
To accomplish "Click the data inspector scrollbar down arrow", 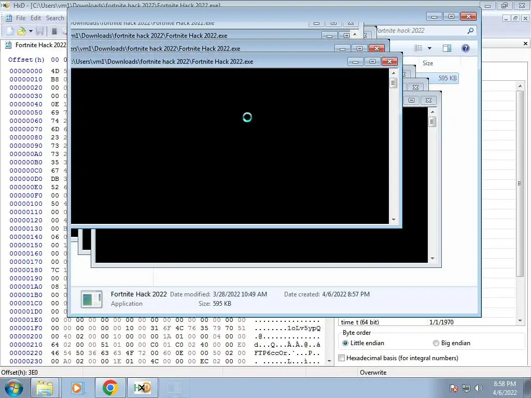I will click(520, 321).
